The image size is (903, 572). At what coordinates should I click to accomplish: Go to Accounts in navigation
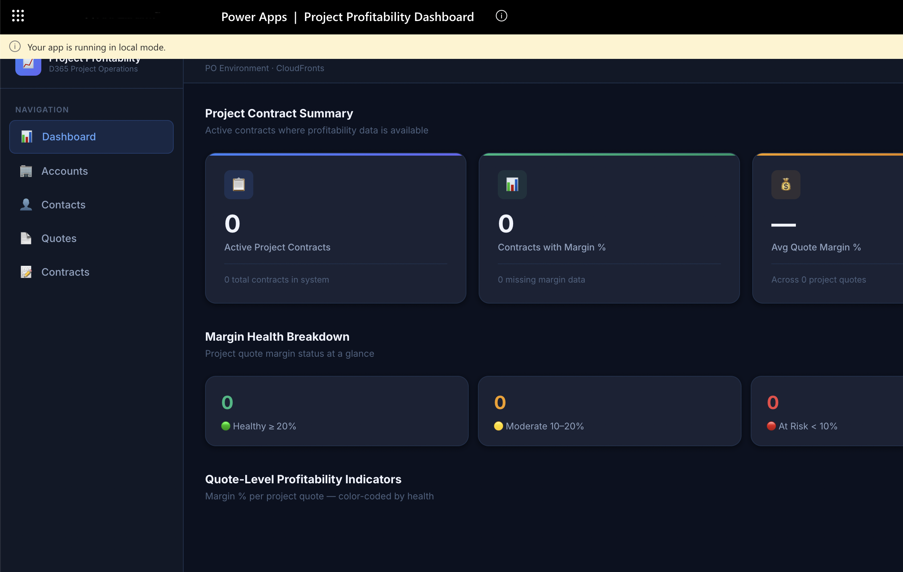91,171
